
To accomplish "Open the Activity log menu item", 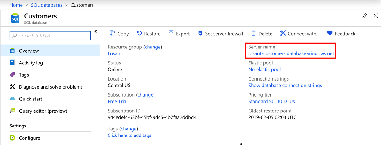I will pyautogui.click(x=50, y=63).
